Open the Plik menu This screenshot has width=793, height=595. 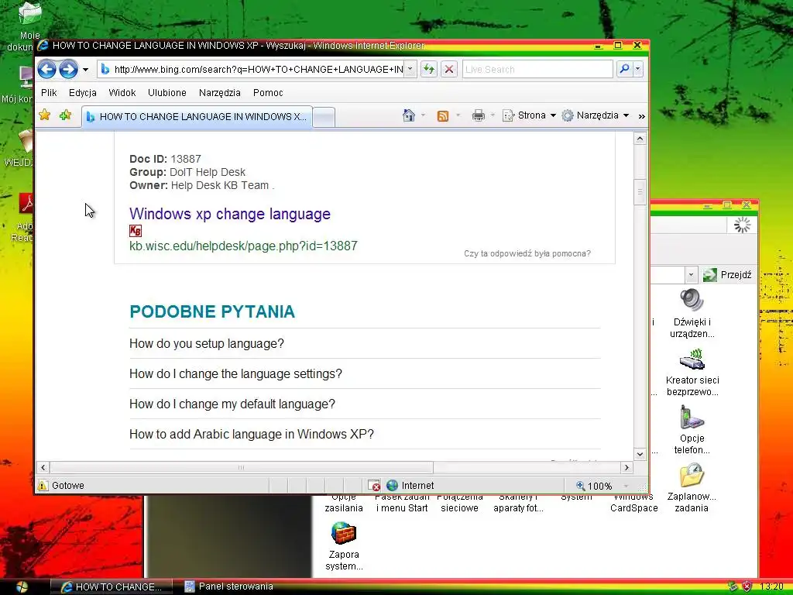[49, 93]
